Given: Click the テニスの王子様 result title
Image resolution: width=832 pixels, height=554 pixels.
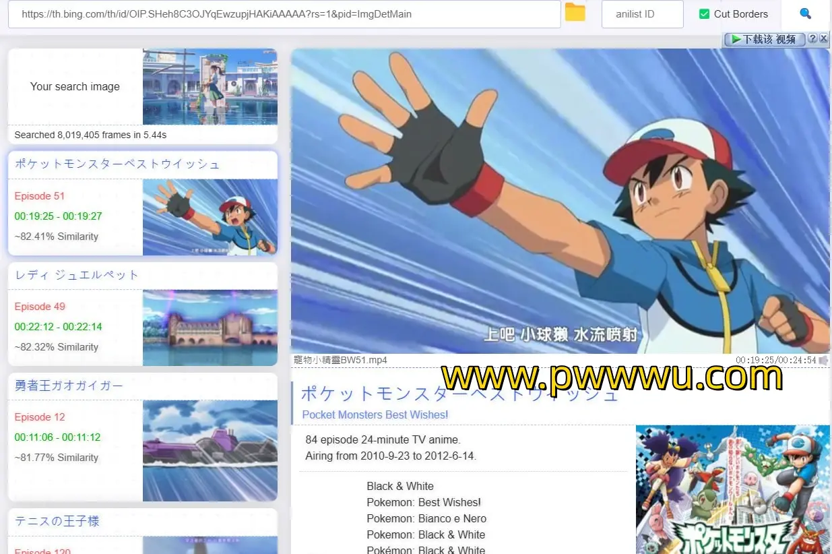Looking at the screenshot, I should (57, 521).
